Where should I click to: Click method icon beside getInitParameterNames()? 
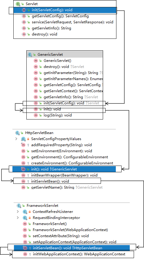tap(36, 79)
